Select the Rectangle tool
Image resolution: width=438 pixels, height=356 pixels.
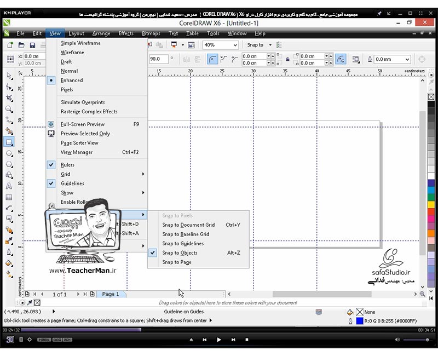pyautogui.click(x=9, y=142)
